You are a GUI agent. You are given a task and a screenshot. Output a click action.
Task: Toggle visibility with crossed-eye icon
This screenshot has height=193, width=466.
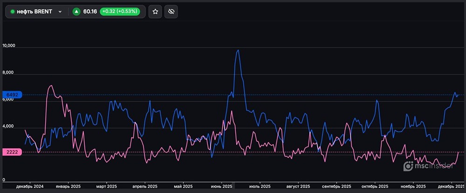(x=171, y=12)
